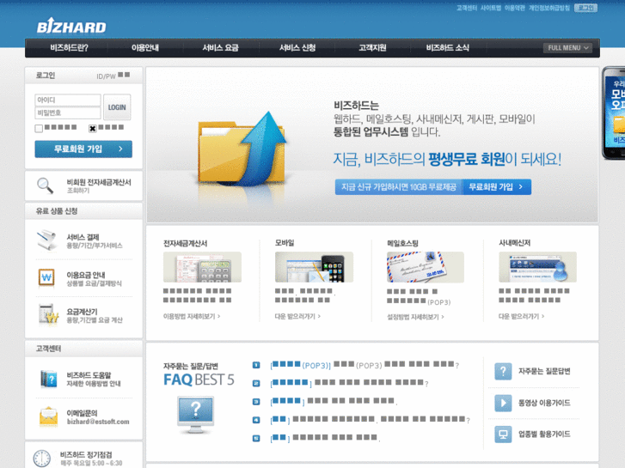This screenshot has width=625, height=468.
Task: Click the 자주묻는 질문답변 link text
Action: [x=544, y=371]
